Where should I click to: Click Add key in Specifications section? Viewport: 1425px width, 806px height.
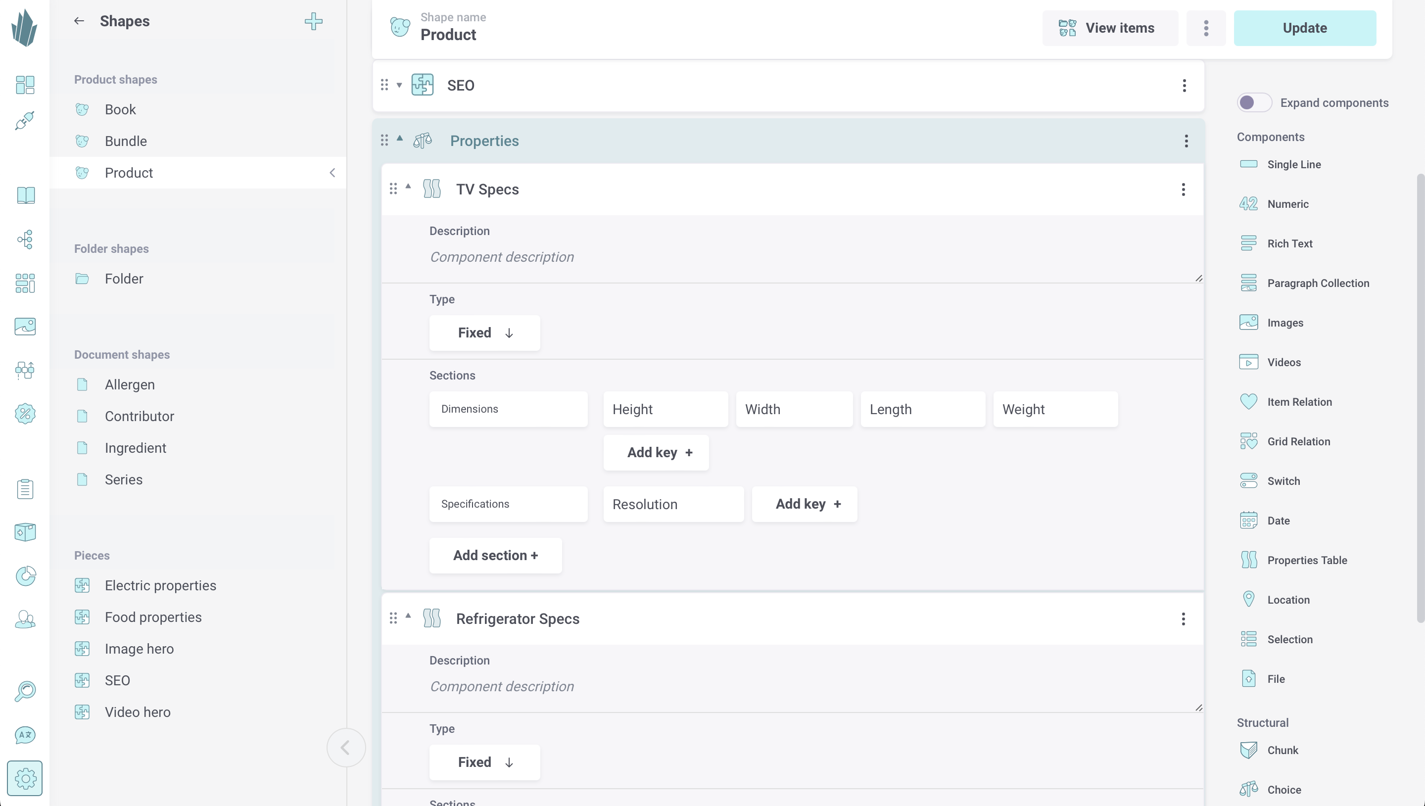click(x=805, y=504)
